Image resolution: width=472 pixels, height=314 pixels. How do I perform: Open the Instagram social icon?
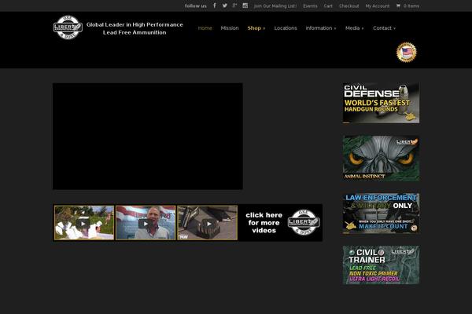(245, 5)
